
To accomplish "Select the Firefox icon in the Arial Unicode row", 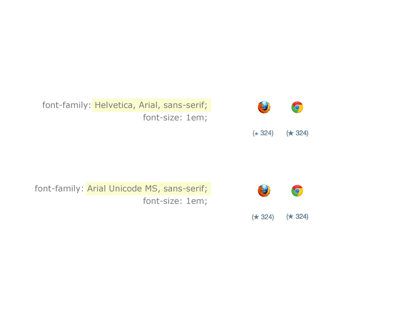I will tap(264, 191).
